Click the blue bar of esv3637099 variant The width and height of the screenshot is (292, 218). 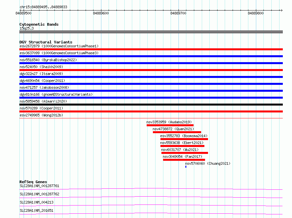tap(151, 56)
